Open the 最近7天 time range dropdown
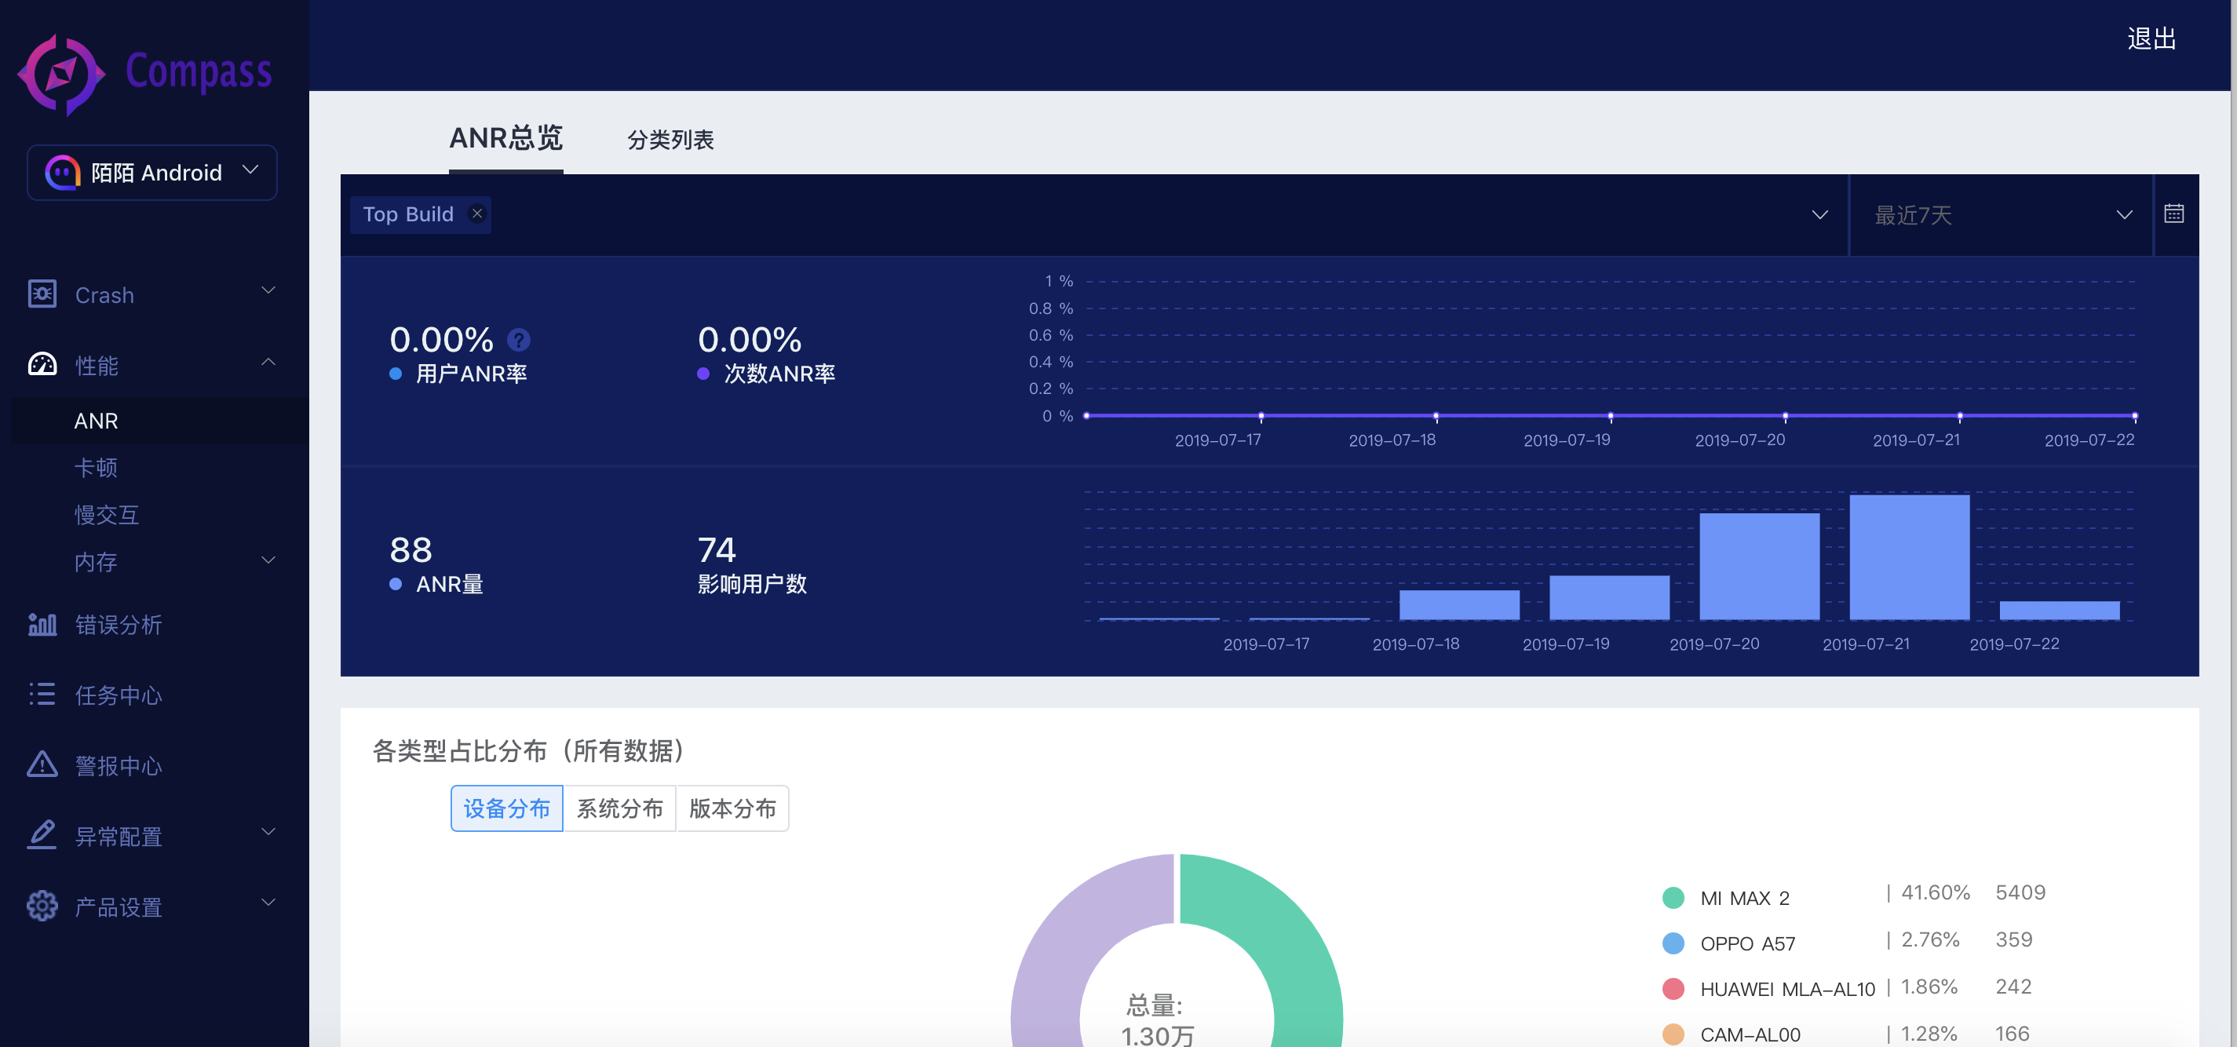The height and width of the screenshot is (1047, 2237). click(x=2002, y=214)
